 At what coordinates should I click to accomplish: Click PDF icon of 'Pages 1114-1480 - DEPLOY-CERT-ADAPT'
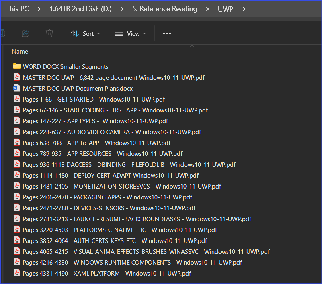[17, 175]
